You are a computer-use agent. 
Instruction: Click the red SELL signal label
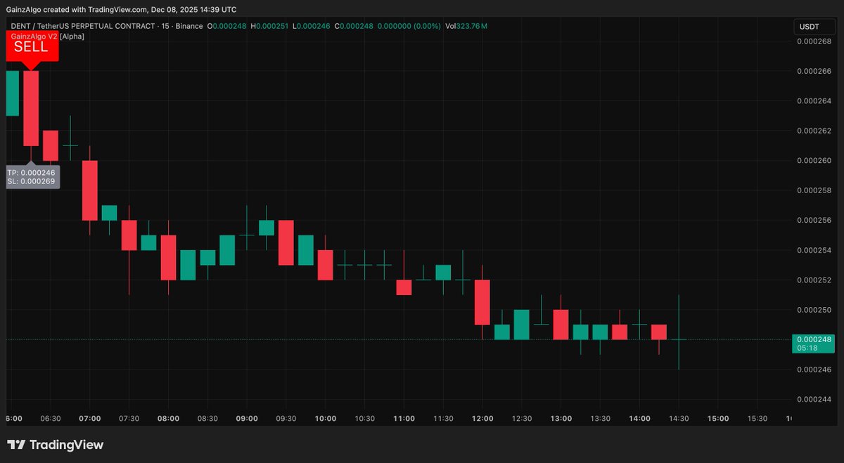click(x=31, y=51)
